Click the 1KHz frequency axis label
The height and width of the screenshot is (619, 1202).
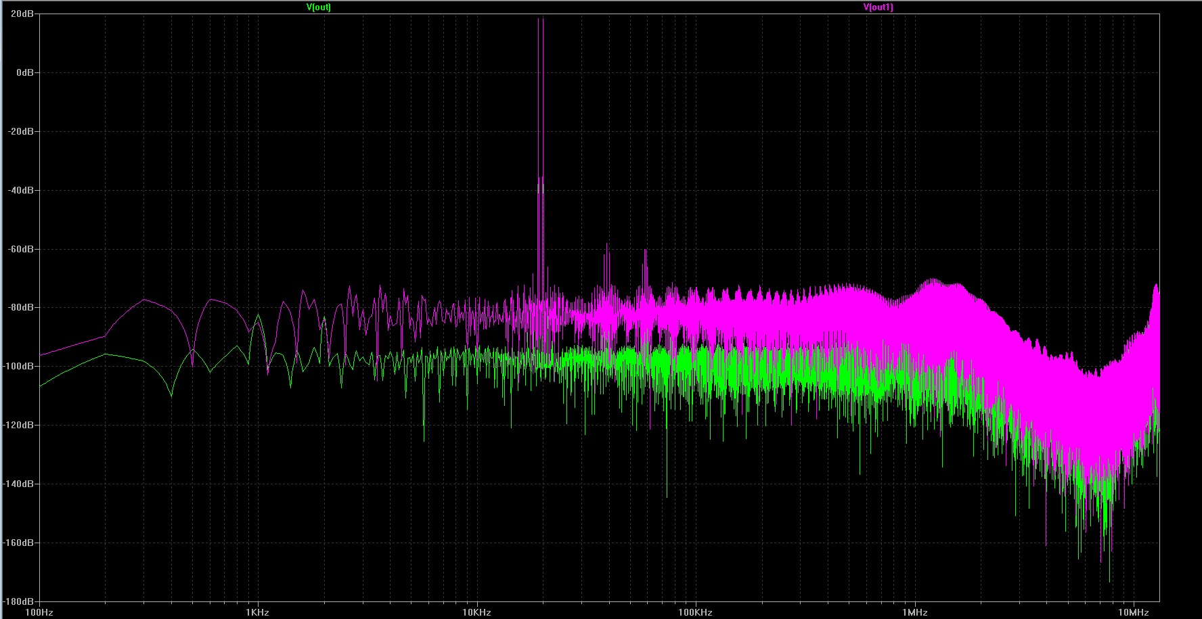[258, 612]
